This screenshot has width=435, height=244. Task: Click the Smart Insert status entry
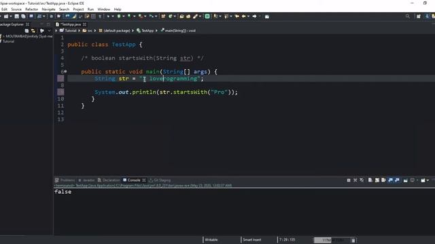[252, 240]
